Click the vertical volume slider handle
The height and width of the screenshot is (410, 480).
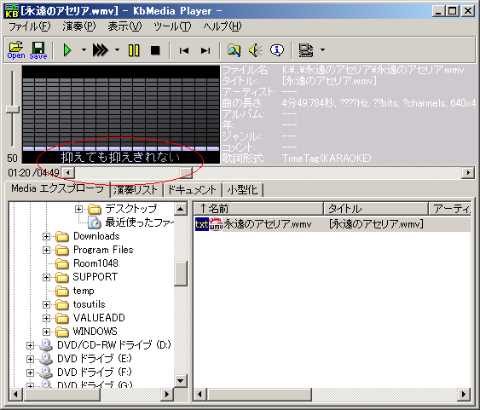pos(13,109)
